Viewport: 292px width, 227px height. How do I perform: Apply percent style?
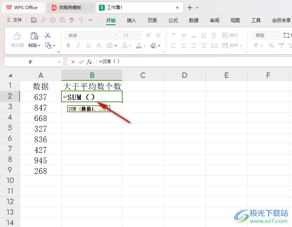tap(271, 45)
